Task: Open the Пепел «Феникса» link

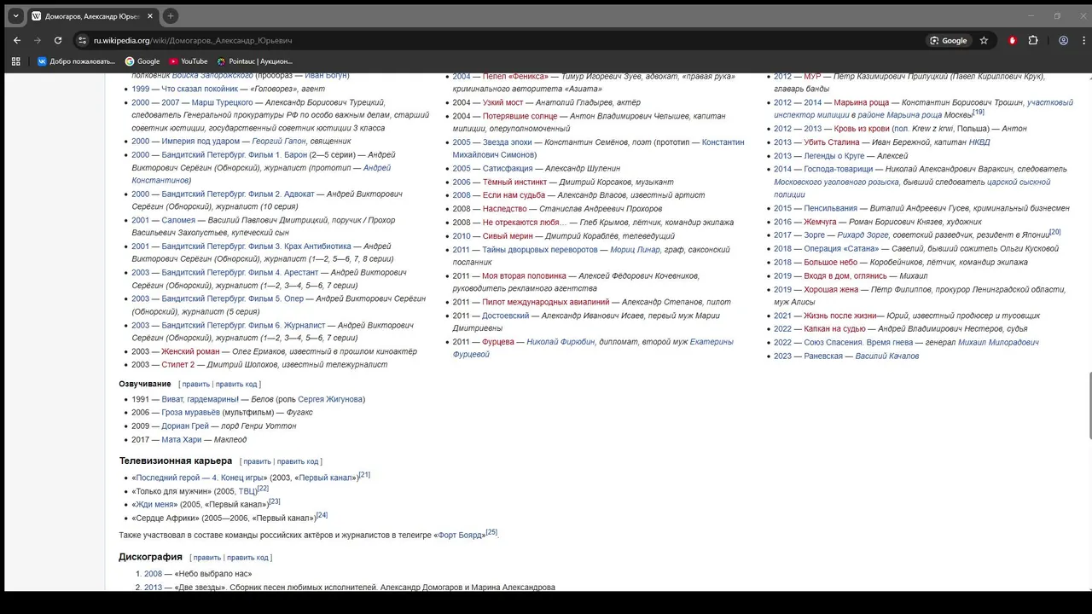Action: click(x=514, y=77)
